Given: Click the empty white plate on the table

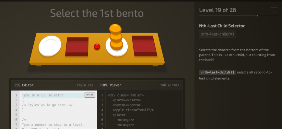Looking at the screenshot, I should pyautogui.click(x=50, y=45).
